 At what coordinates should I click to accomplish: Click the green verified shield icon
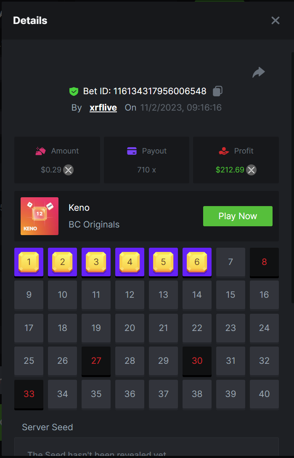click(x=74, y=91)
